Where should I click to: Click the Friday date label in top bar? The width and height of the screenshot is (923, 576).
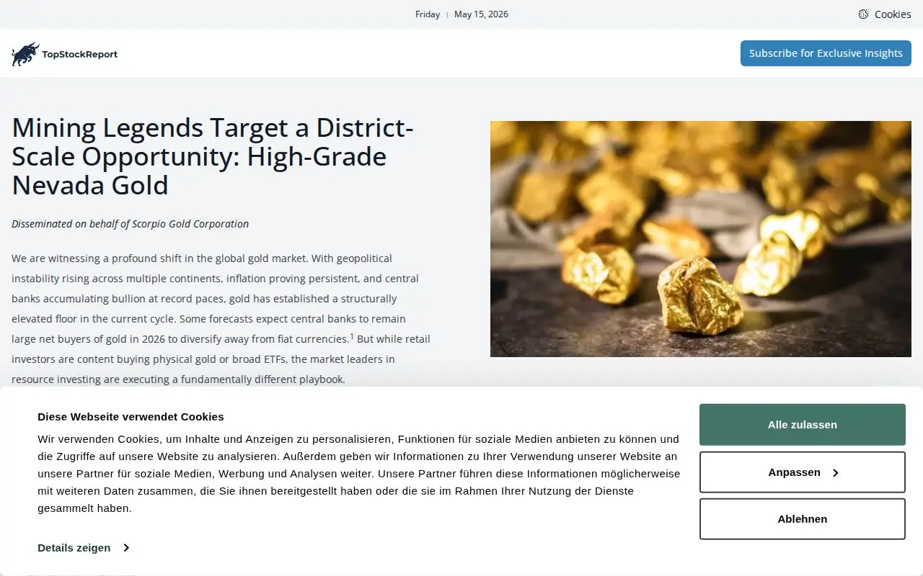(428, 14)
